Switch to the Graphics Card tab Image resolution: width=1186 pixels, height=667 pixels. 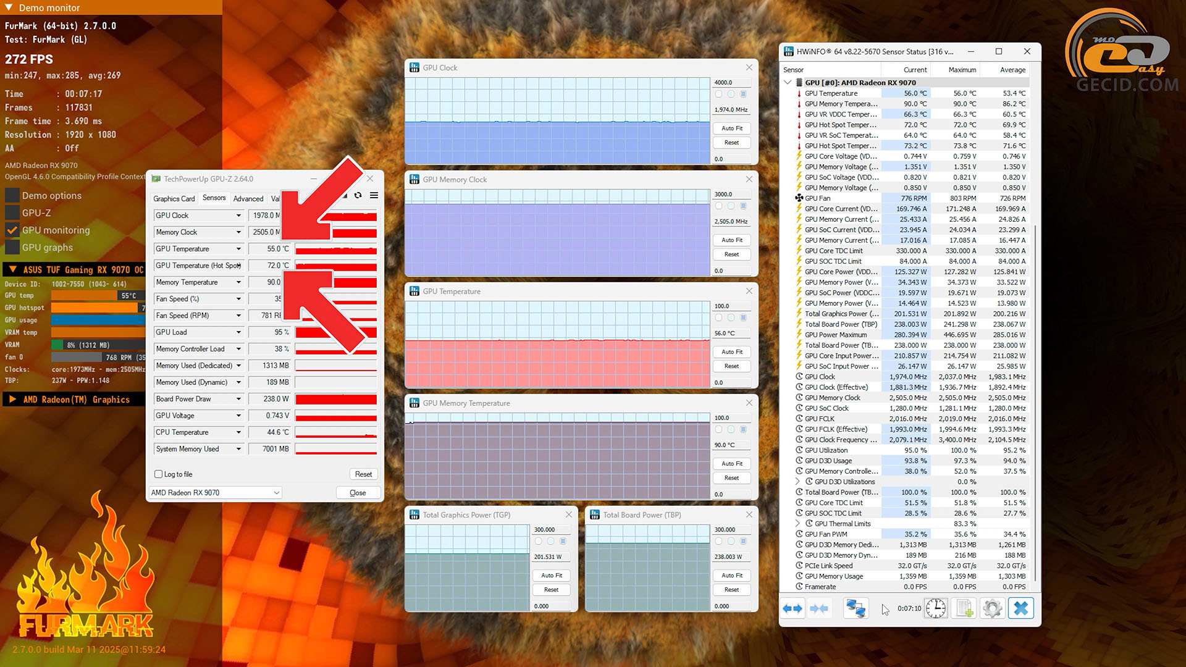pyautogui.click(x=174, y=199)
